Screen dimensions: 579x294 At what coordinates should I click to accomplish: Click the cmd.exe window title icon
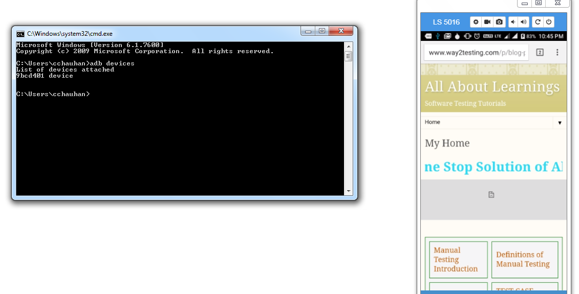20,34
